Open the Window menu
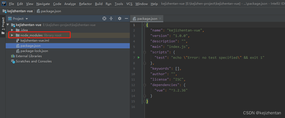The width and height of the screenshot is (285, 118). [x=141, y=4]
